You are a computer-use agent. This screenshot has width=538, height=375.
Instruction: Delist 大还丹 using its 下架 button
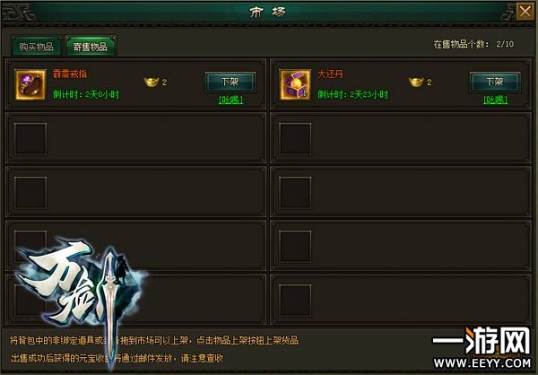point(495,82)
